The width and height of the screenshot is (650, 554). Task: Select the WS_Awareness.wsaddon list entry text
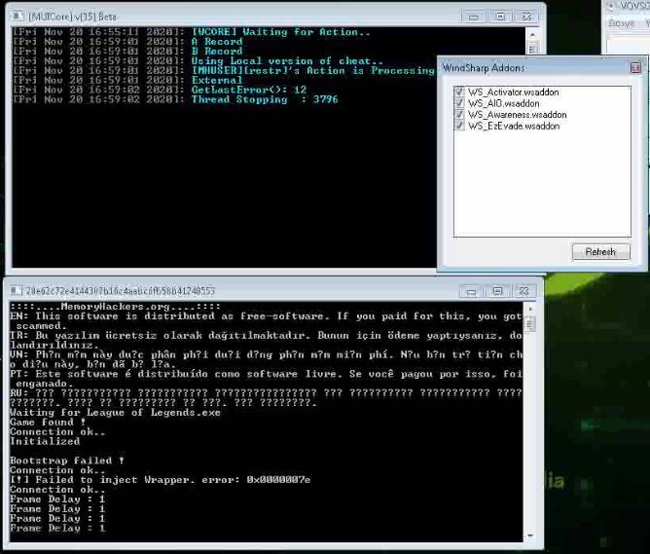518,115
